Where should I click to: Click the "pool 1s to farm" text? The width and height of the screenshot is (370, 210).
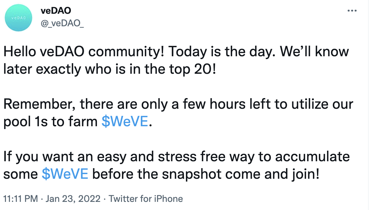click(50, 121)
